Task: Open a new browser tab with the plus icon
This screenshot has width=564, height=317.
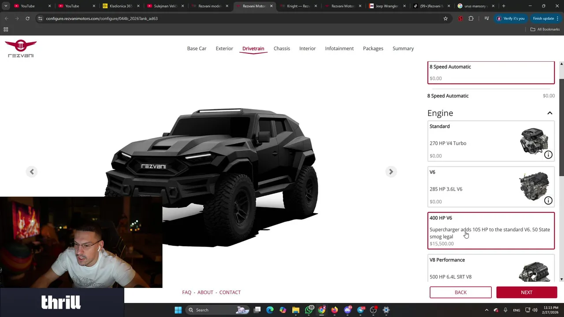Action: [x=504, y=6]
